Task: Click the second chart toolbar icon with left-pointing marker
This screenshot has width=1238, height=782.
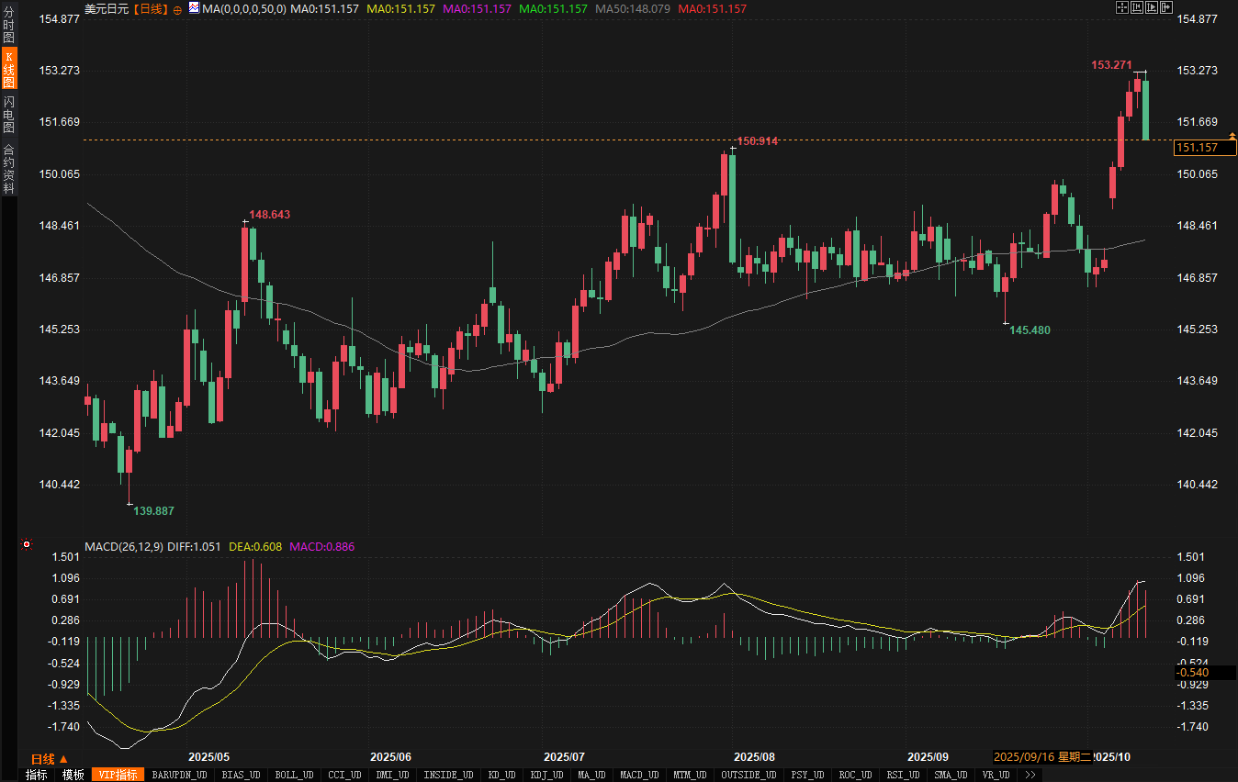Action: pos(1136,7)
